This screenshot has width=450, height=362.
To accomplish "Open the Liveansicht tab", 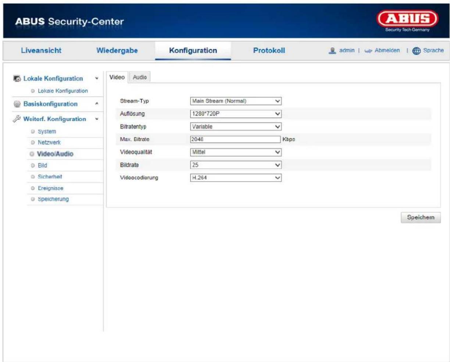I will pyautogui.click(x=41, y=51).
